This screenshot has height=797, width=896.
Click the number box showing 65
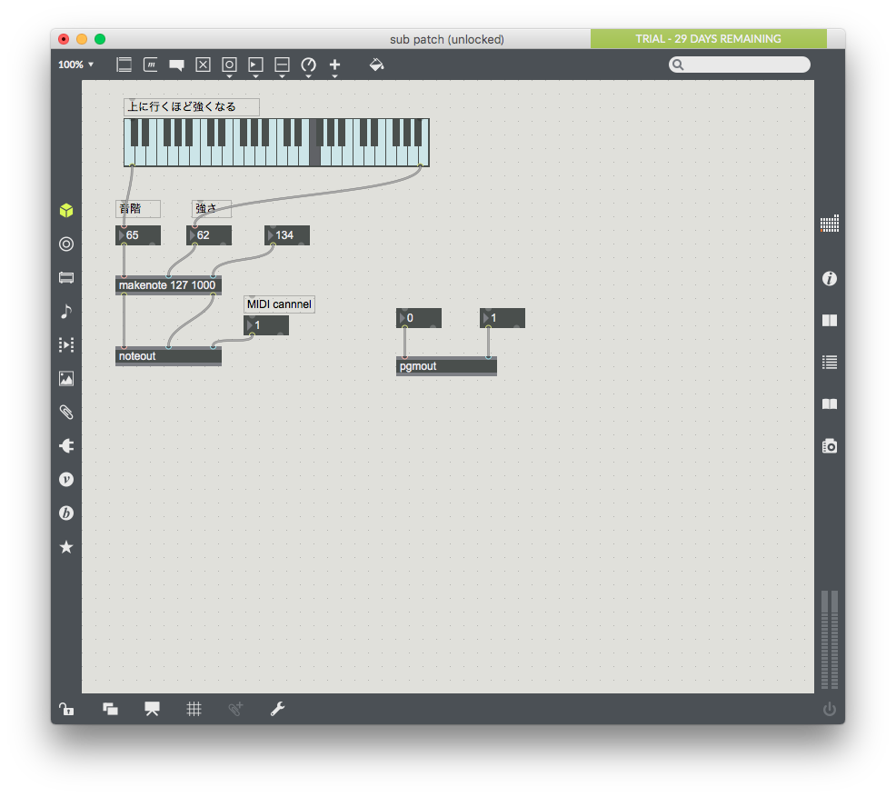[x=138, y=235]
